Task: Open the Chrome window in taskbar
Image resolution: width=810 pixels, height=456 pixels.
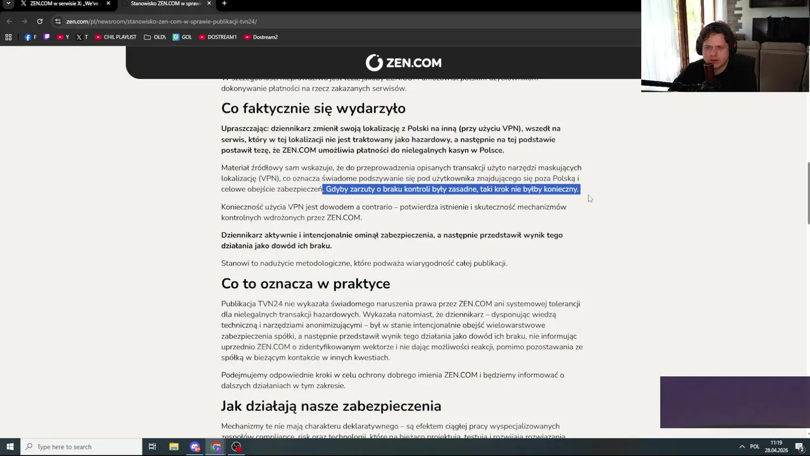Action: tap(216, 447)
